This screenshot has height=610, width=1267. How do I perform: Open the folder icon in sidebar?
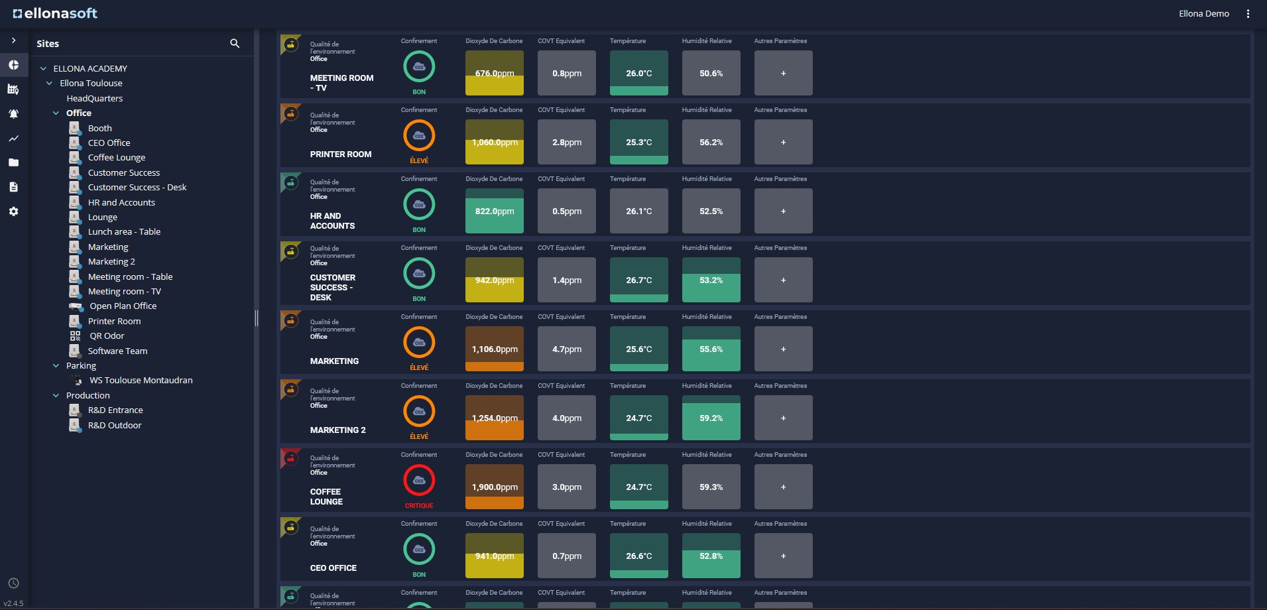click(x=13, y=162)
